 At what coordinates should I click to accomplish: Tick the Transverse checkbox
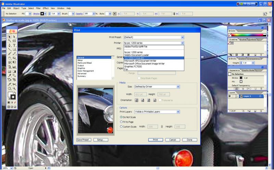[x=160, y=100]
